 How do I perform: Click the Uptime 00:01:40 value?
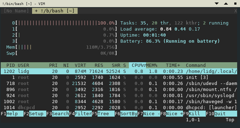pos(155,35)
